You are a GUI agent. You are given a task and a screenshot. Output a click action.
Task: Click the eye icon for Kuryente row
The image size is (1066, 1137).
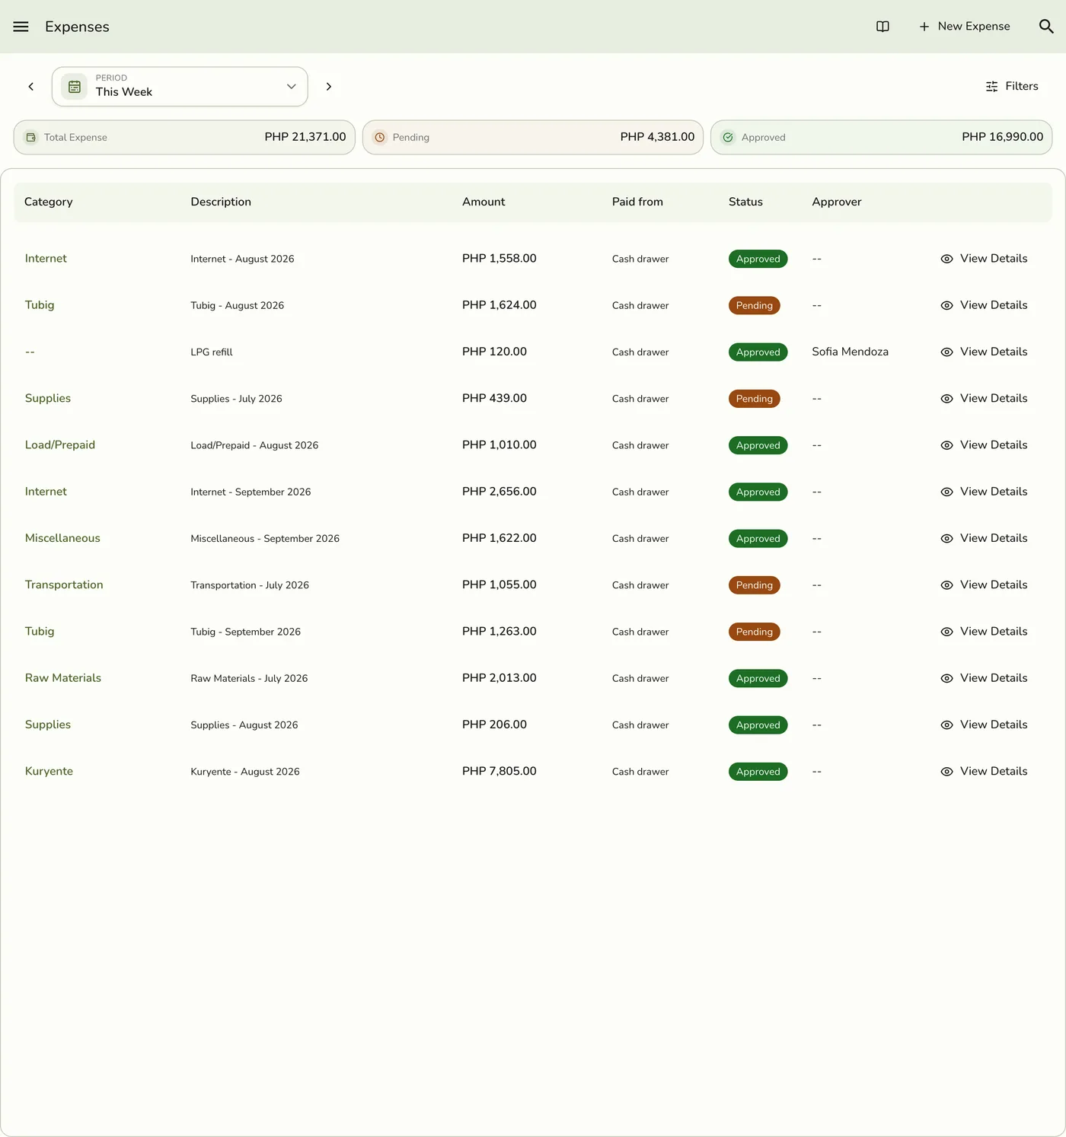946,772
